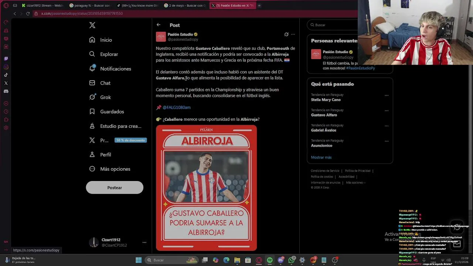
Task: Open history clock in Opera sidebar
Action: point(6,112)
